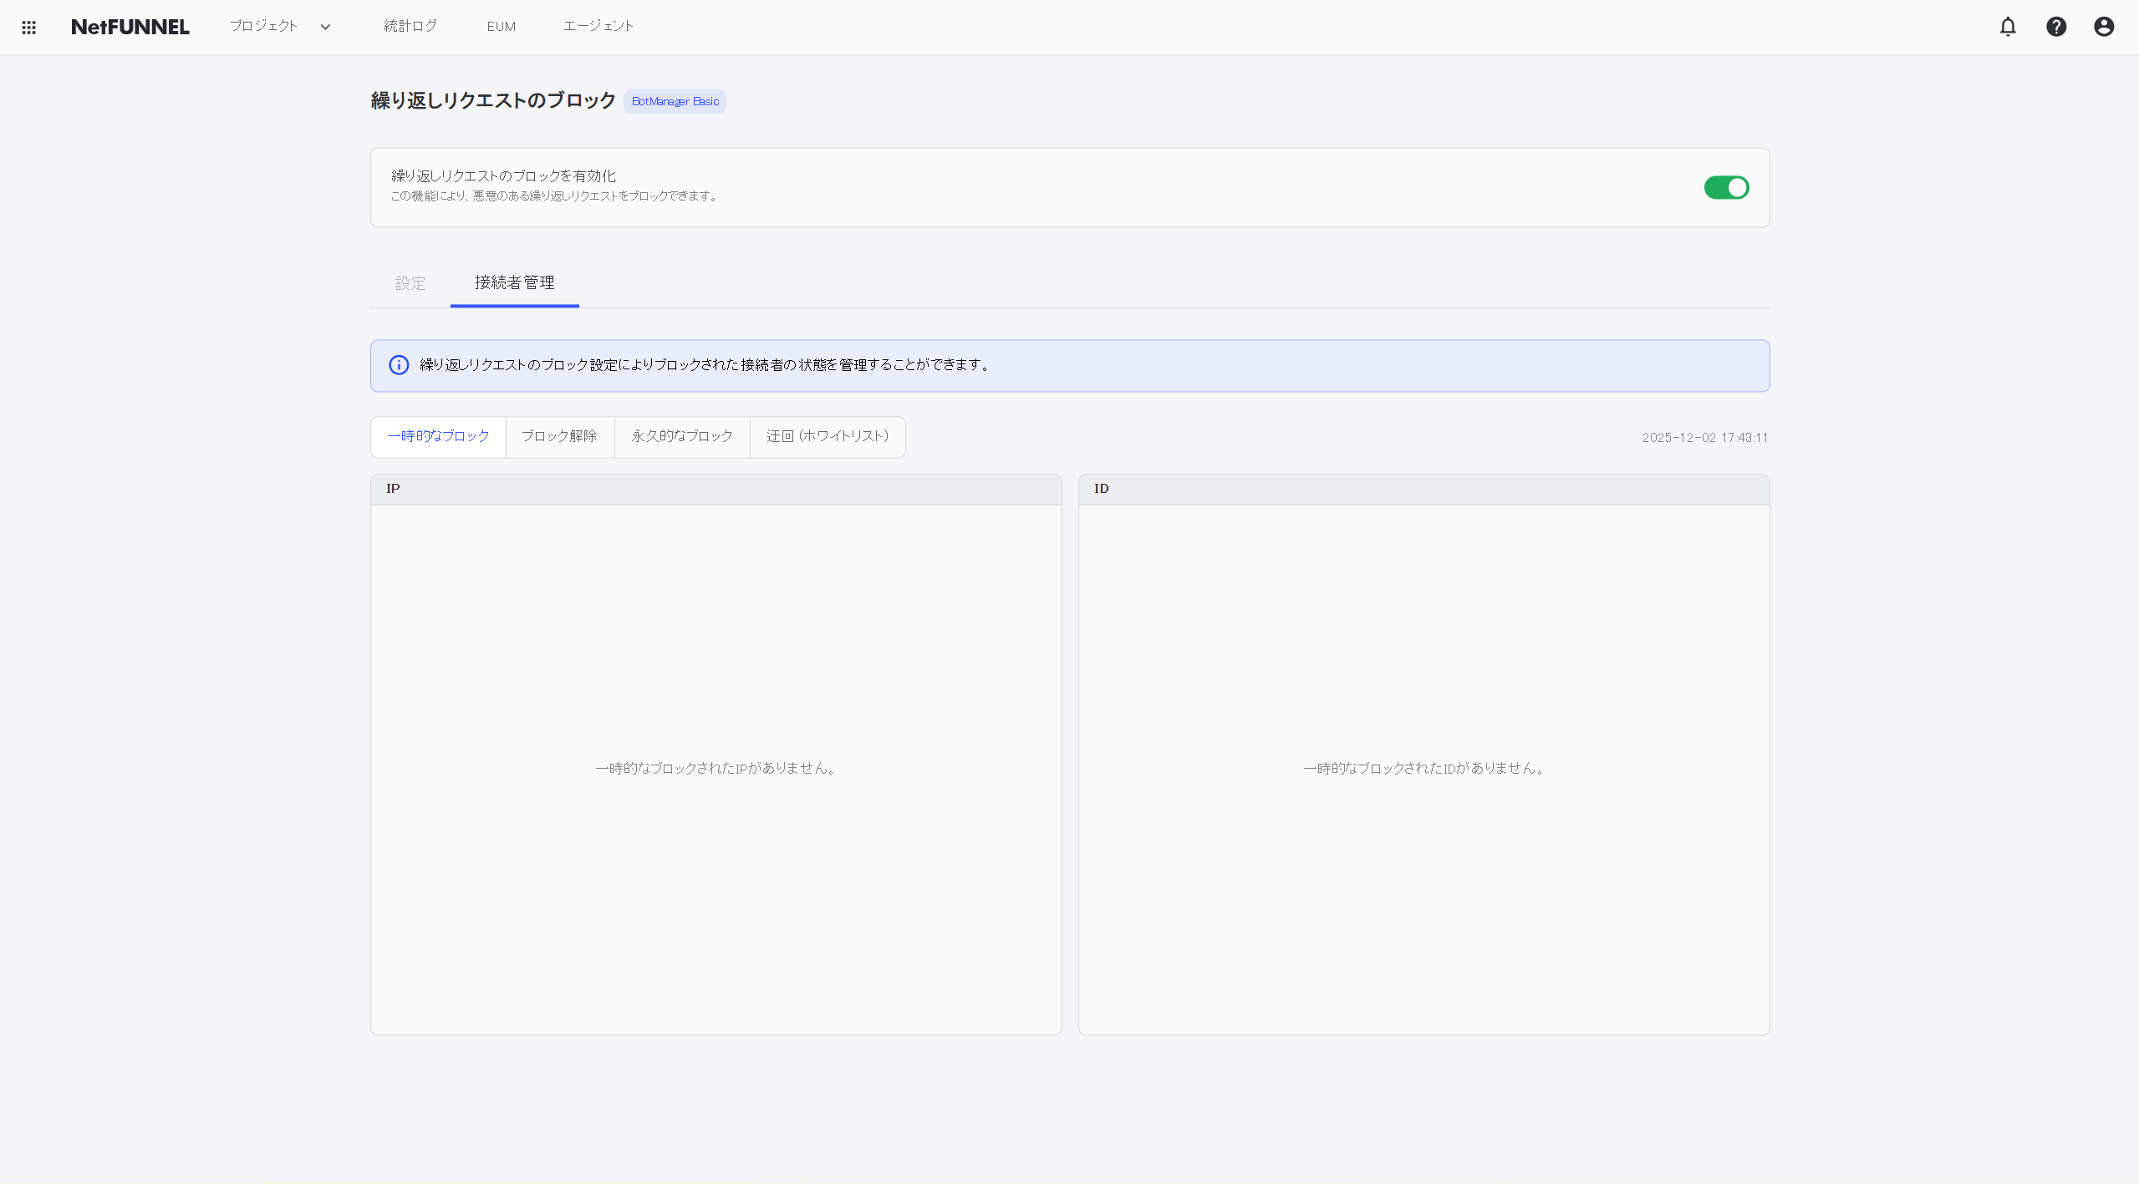
Task: Click the BotManager Basic badge
Action: pos(674,101)
